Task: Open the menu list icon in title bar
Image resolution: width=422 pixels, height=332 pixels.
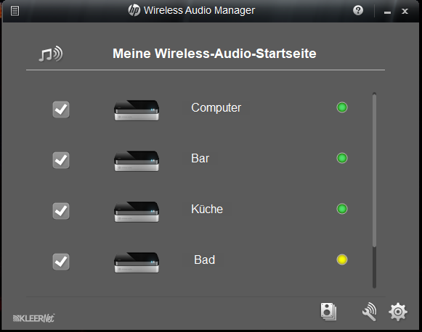Action: click(x=15, y=11)
